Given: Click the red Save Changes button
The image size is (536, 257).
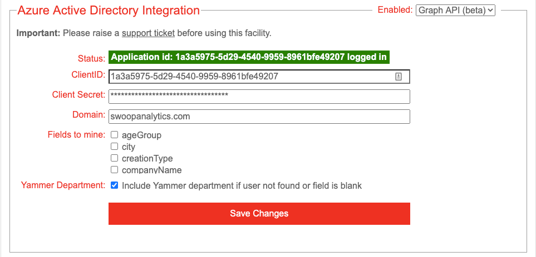Looking at the screenshot, I should (259, 214).
